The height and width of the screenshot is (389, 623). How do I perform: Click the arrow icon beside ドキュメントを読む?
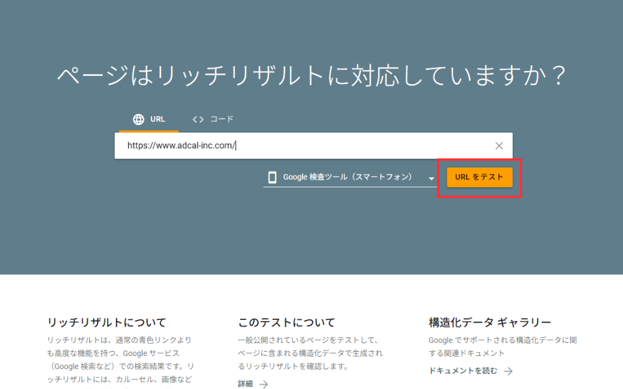point(509,370)
